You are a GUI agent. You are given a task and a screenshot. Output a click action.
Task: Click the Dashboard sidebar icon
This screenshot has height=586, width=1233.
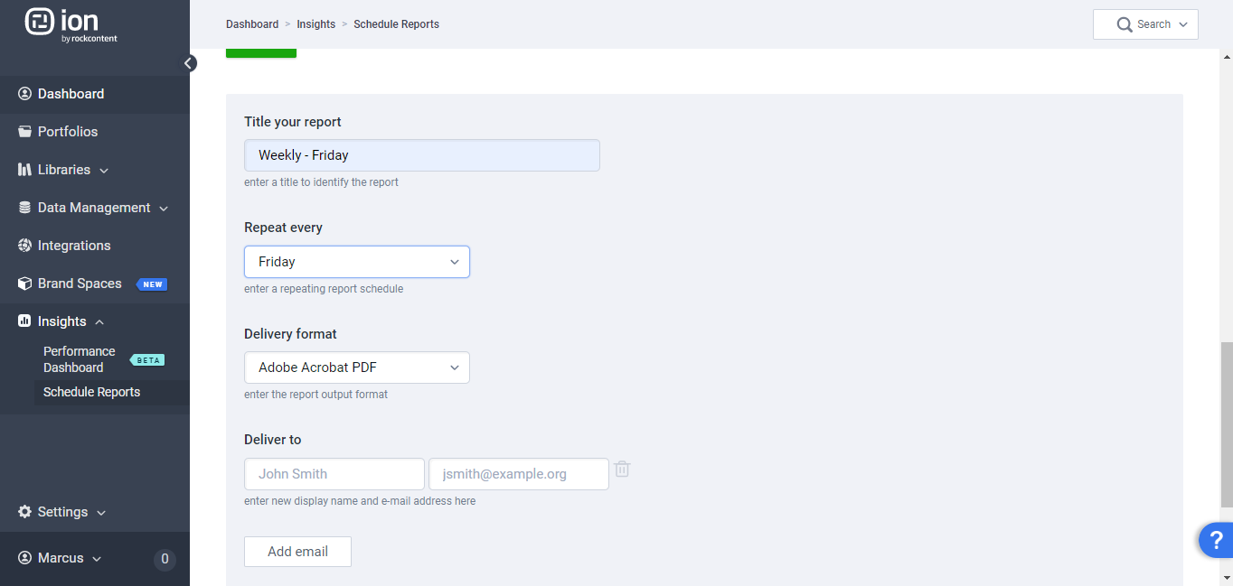pos(24,94)
